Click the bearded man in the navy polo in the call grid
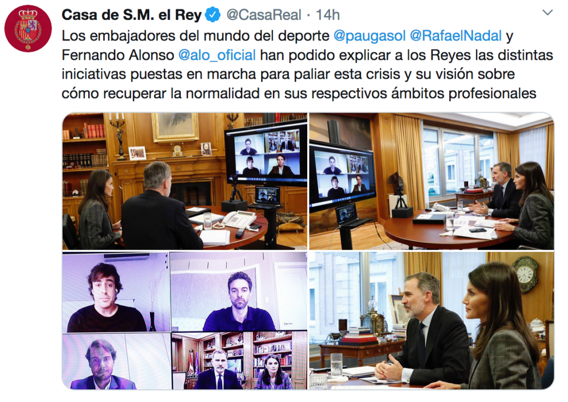 click(x=239, y=292)
